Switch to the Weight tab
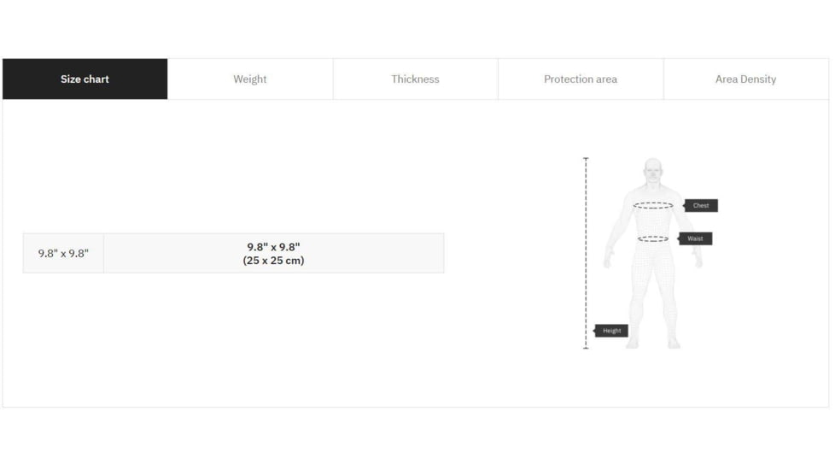Viewport: 835px width, 470px height. tap(250, 79)
